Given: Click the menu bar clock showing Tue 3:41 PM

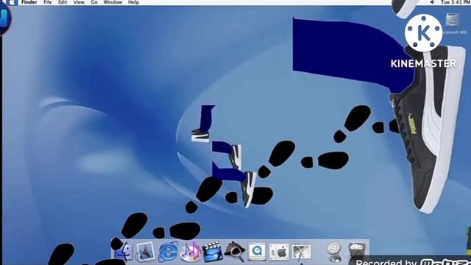Looking at the screenshot, I should pos(456,2).
